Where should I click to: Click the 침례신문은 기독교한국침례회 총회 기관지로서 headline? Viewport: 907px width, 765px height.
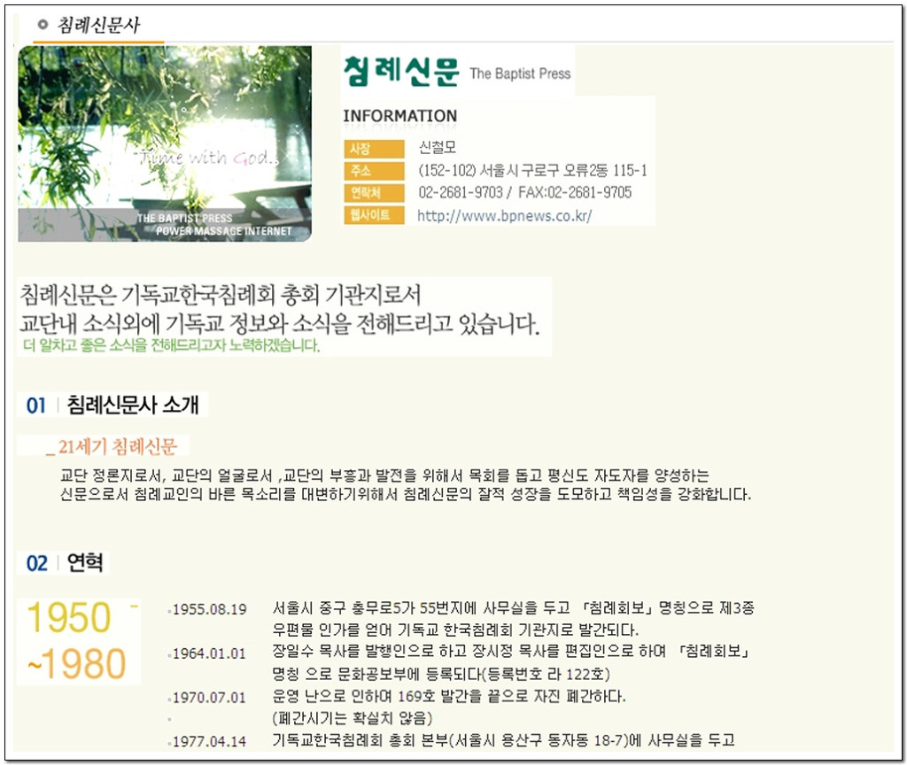(221, 295)
